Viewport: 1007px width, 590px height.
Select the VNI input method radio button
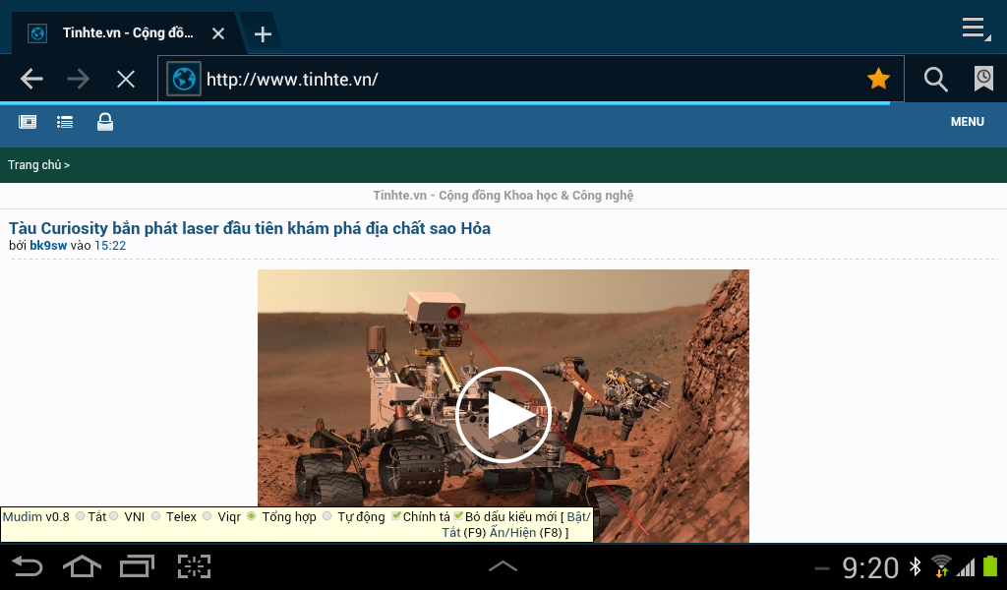114,516
